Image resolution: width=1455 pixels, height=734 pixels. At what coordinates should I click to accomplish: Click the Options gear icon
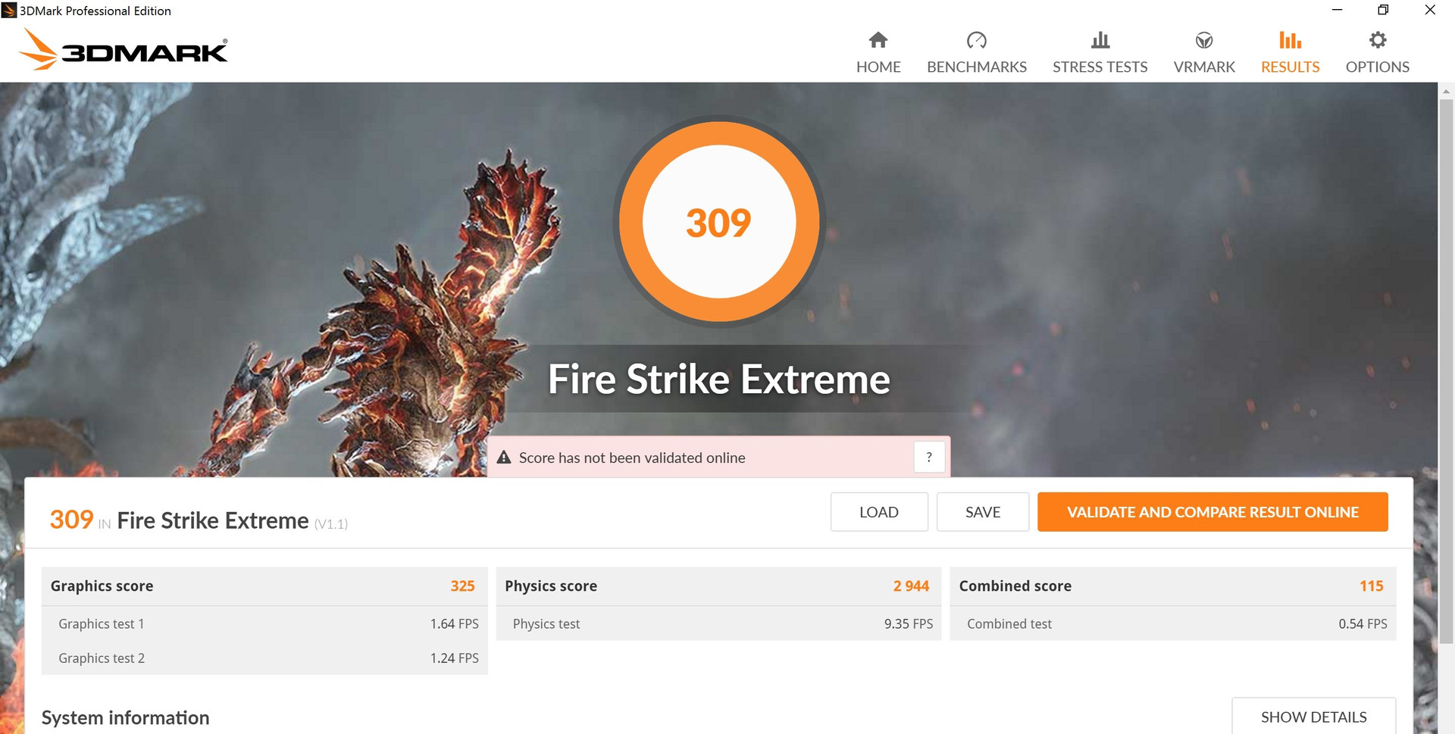tap(1378, 39)
